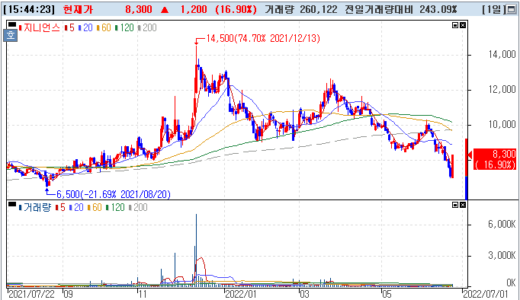
Task: Maximize the 거래량 volume panel
Action: pos(455,205)
